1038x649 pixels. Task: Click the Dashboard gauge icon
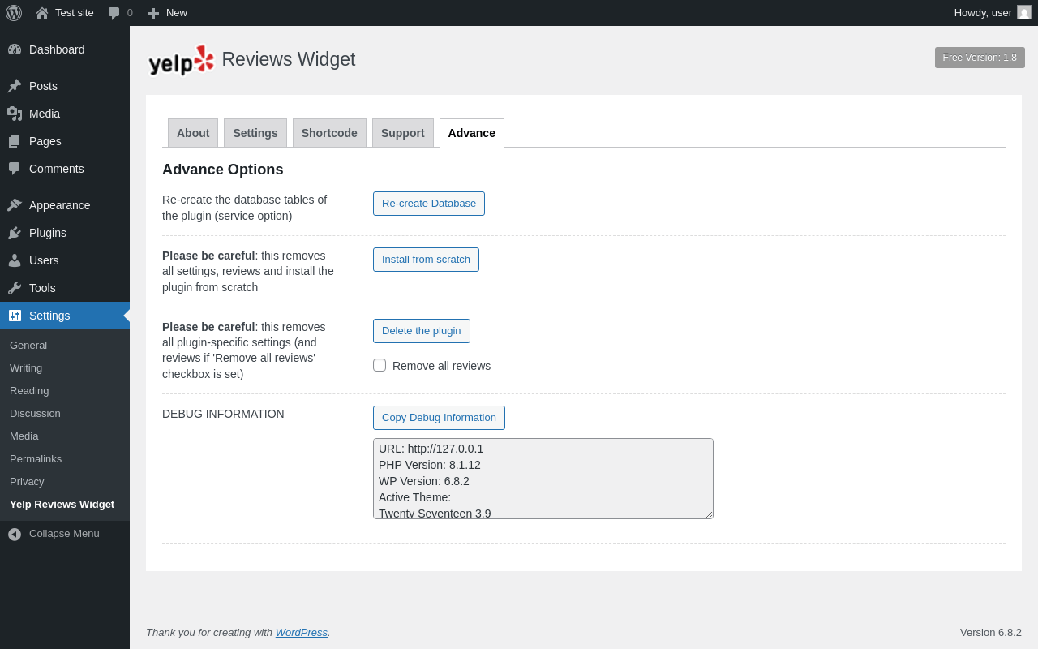pyautogui.click(x=15, y=49)
